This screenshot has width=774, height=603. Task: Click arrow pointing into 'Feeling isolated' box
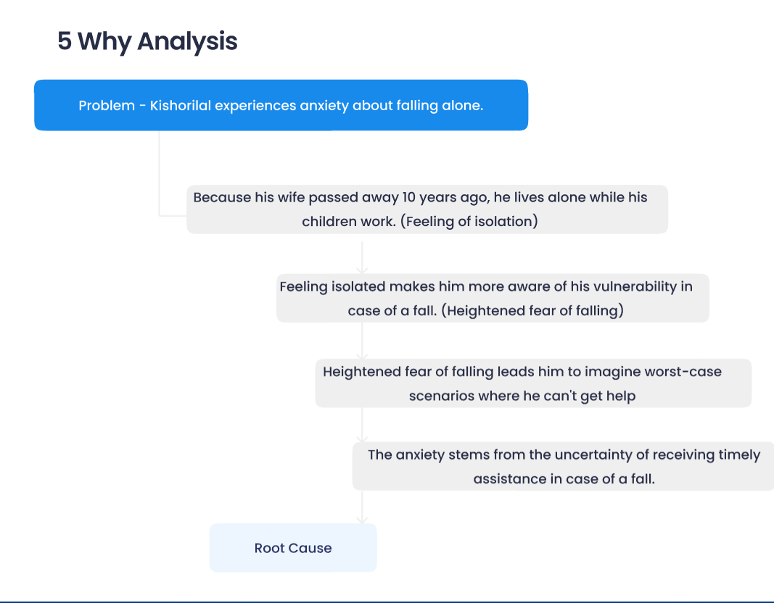pyautogui.click(x=362, y=270)
